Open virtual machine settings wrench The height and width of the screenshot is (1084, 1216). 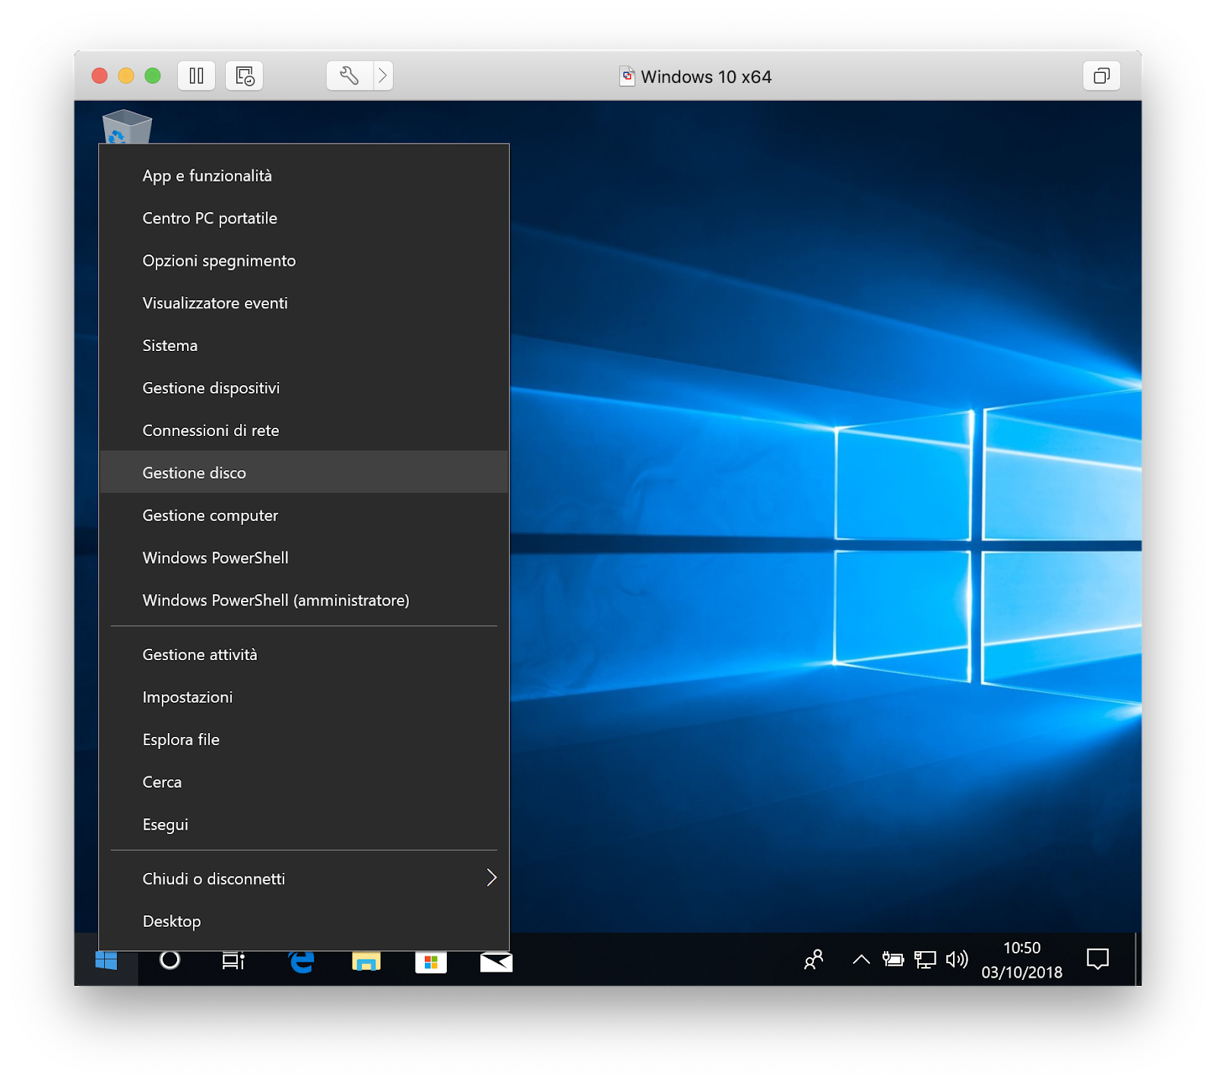pos(350,76)
